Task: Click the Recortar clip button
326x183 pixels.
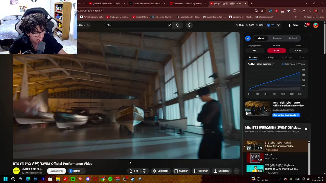Action: (x=201, y=171)
